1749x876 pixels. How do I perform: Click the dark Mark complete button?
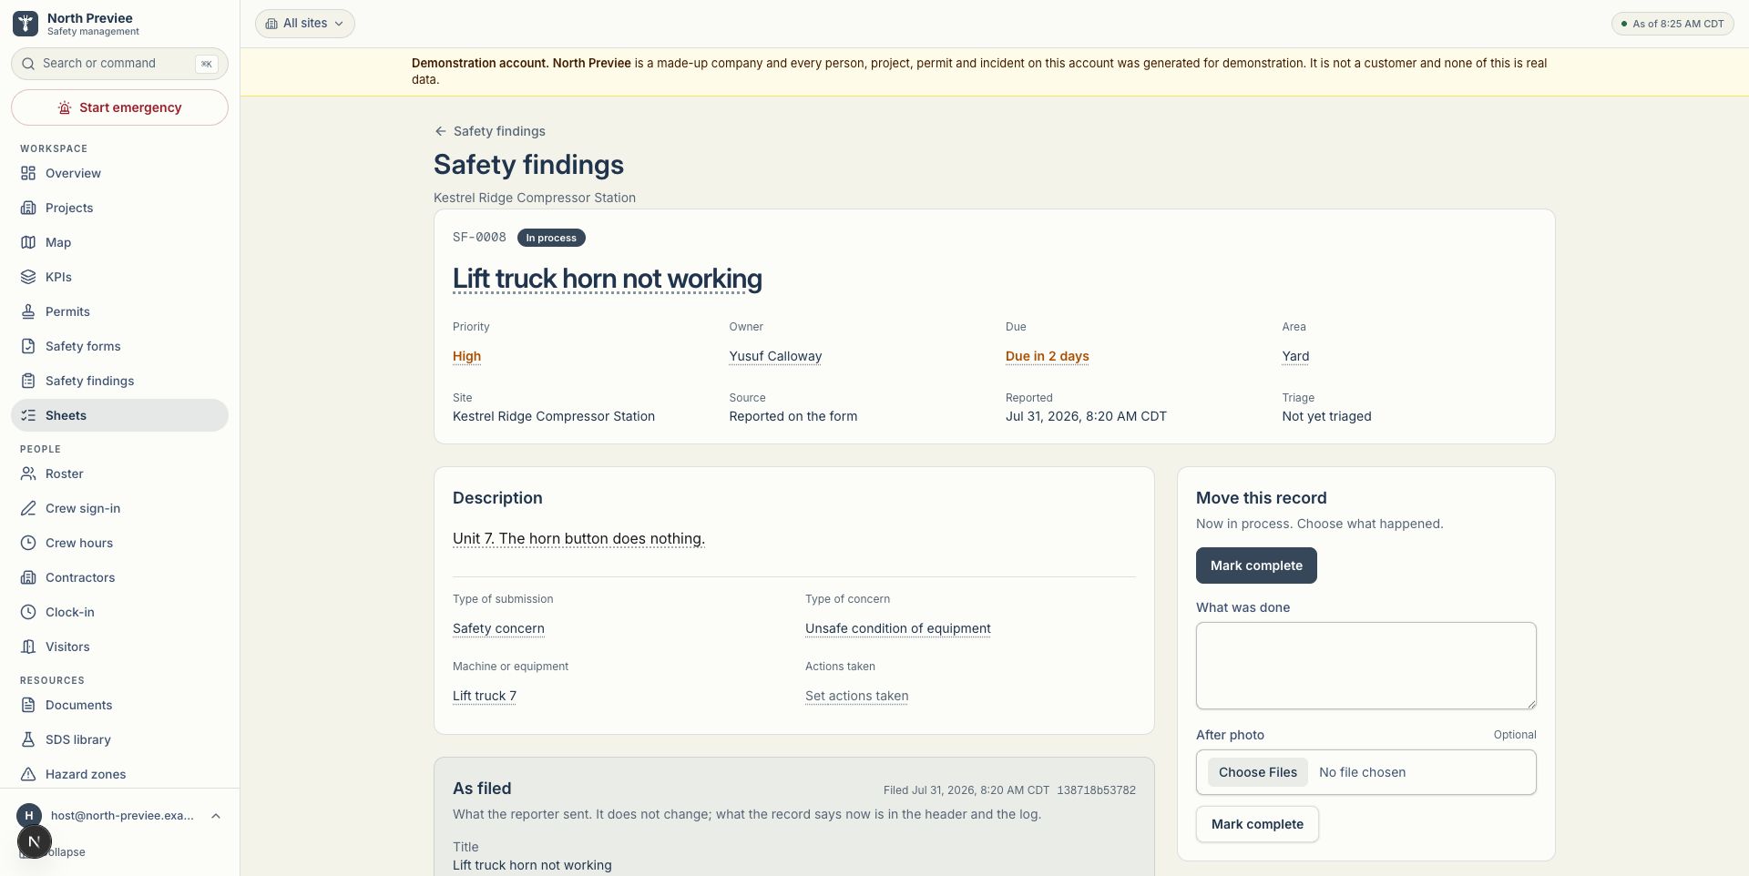pos(1256,565)
